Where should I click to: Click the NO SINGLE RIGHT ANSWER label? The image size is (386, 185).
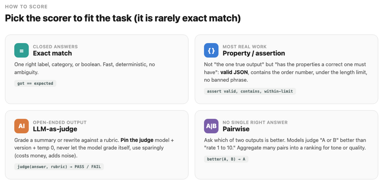[255, 122]
